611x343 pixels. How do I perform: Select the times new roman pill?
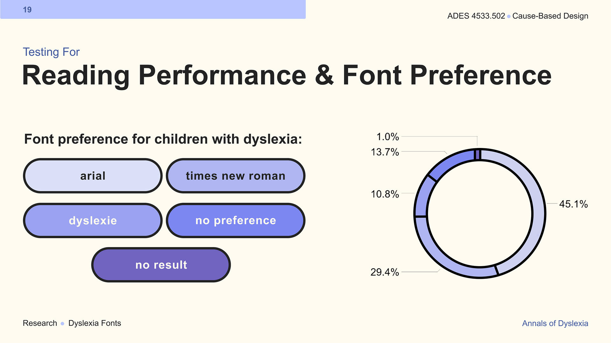point(235,176)
